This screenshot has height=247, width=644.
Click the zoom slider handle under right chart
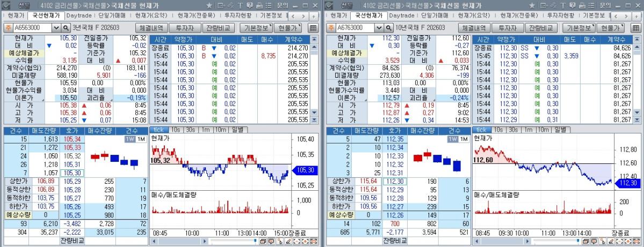[x=578, y=241]
